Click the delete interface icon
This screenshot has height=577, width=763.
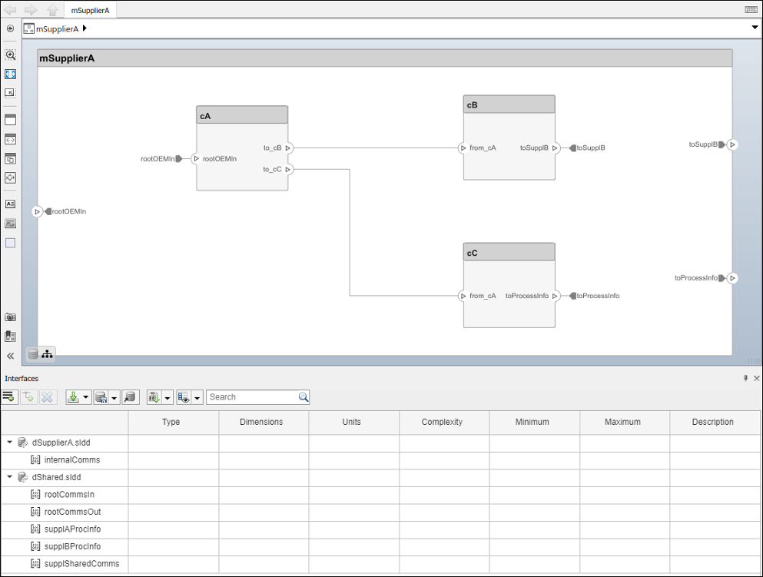48,397
